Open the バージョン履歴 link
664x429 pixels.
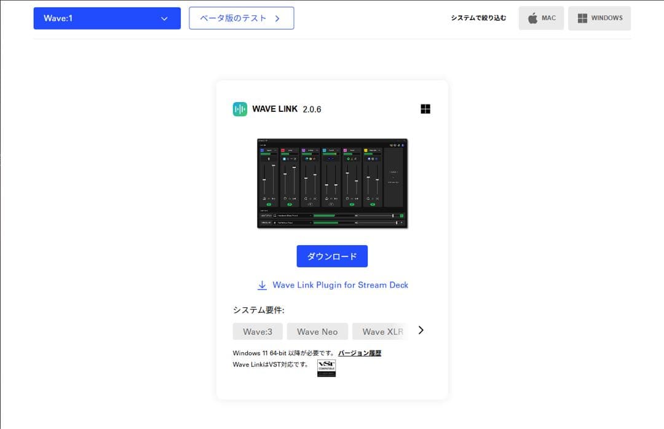(360, 352)
